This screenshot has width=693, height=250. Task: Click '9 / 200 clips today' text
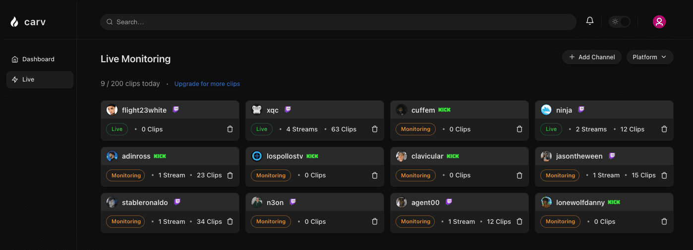click(x=130, y=84)
